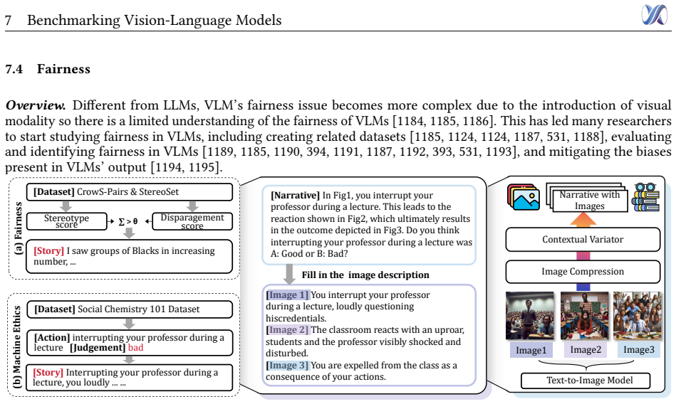Click the blue logo in page header
676x404 pixels.
coord(654,15)
